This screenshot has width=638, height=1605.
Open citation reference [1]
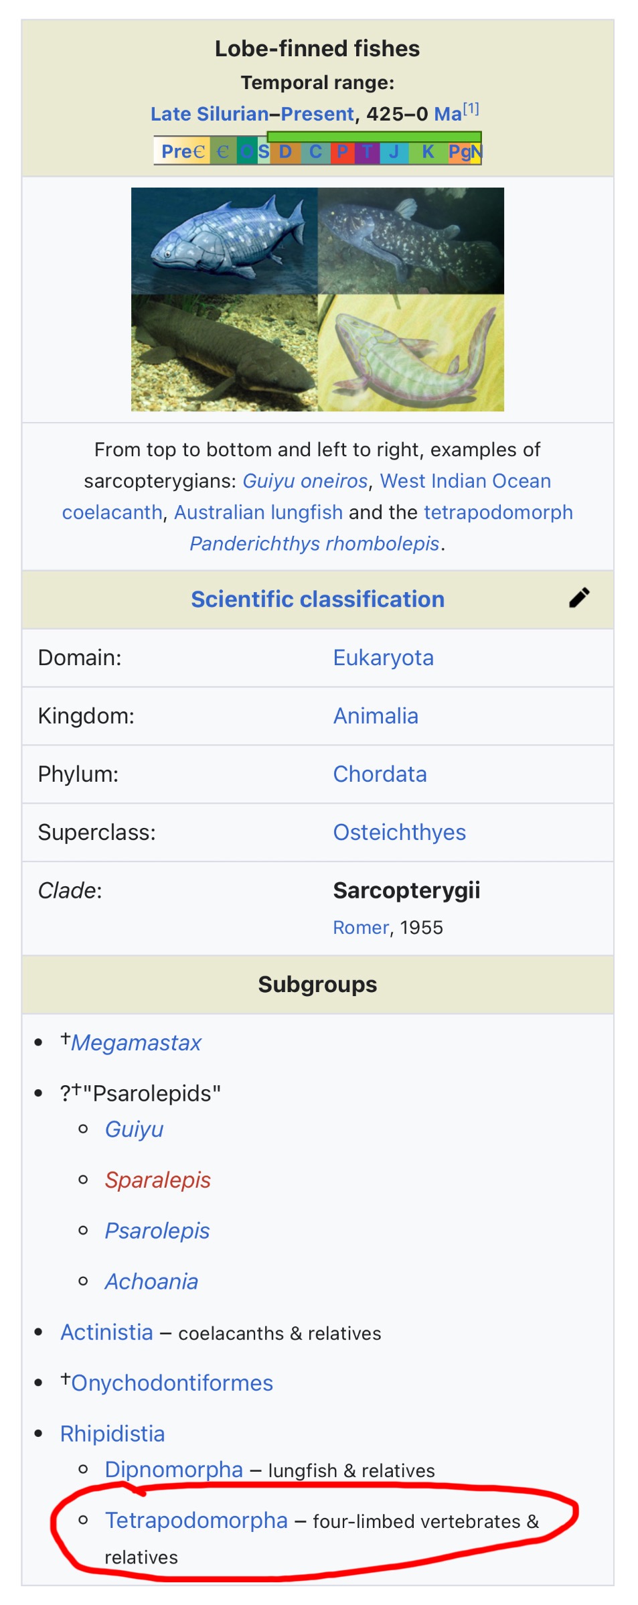pyautogui.click(x=471, y=108)
